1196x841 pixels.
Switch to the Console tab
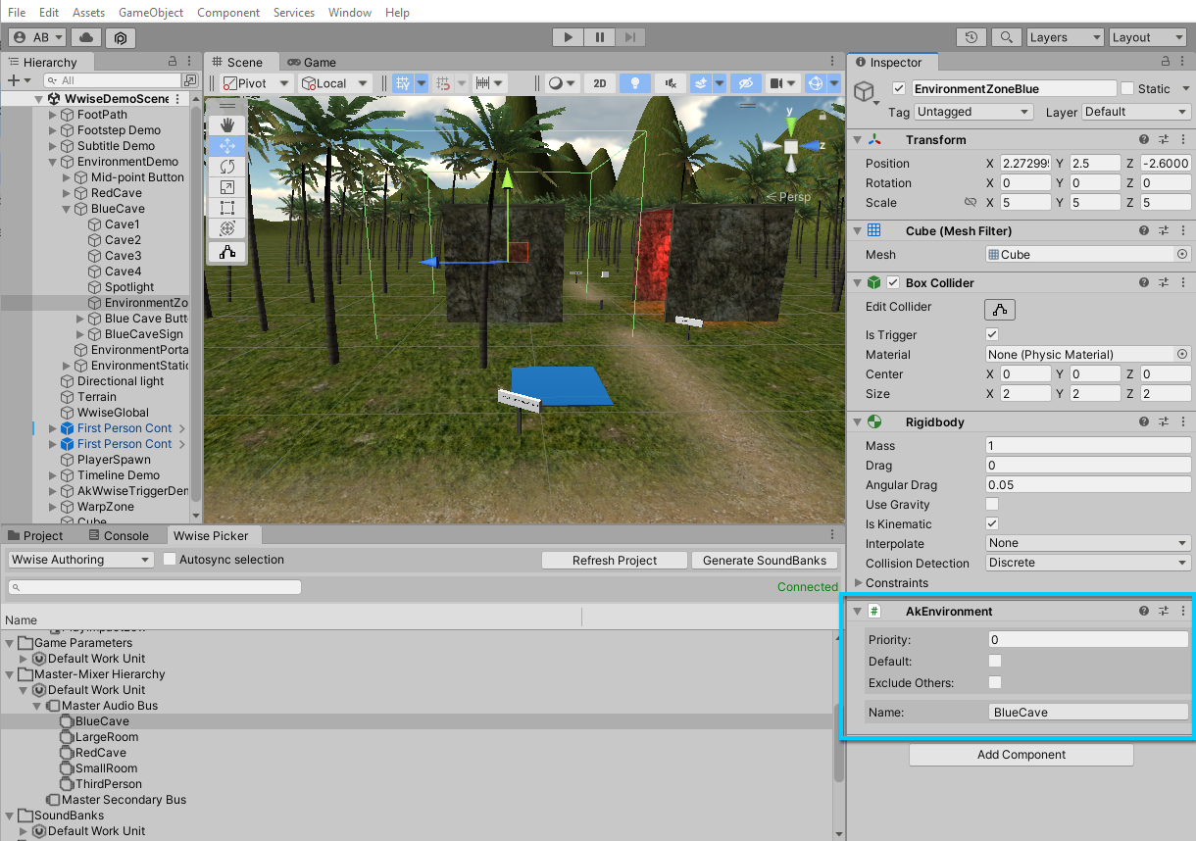pyautogui.click(x=119, y=535)
